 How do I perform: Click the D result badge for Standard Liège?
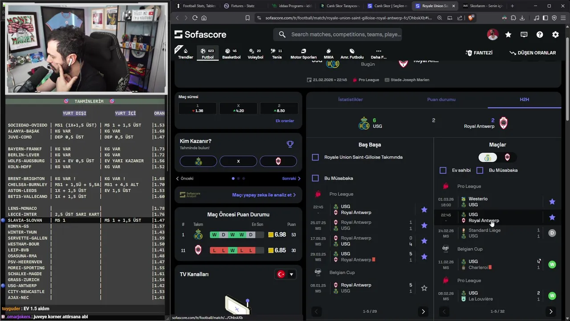tap(552, 233)
